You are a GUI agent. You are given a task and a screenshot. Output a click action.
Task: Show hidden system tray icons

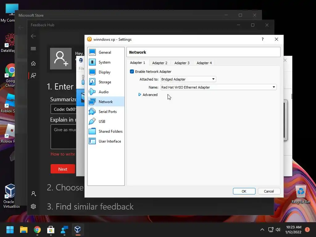click(x=262, y=230)
